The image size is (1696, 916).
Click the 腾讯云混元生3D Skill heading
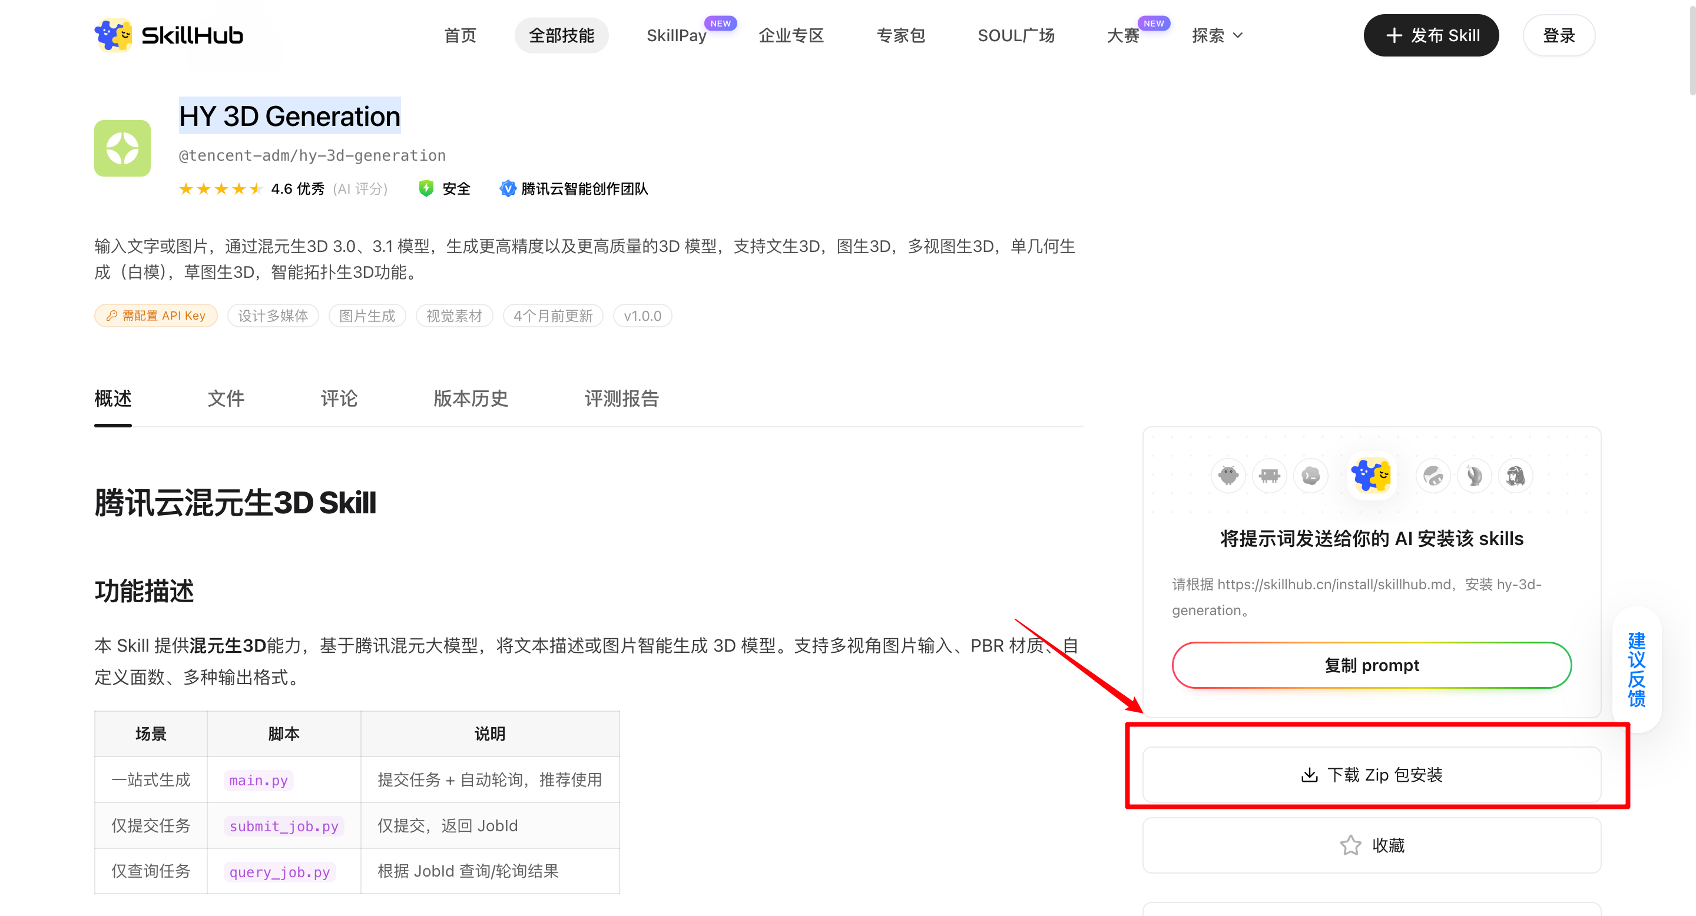(x=235, y=503)
